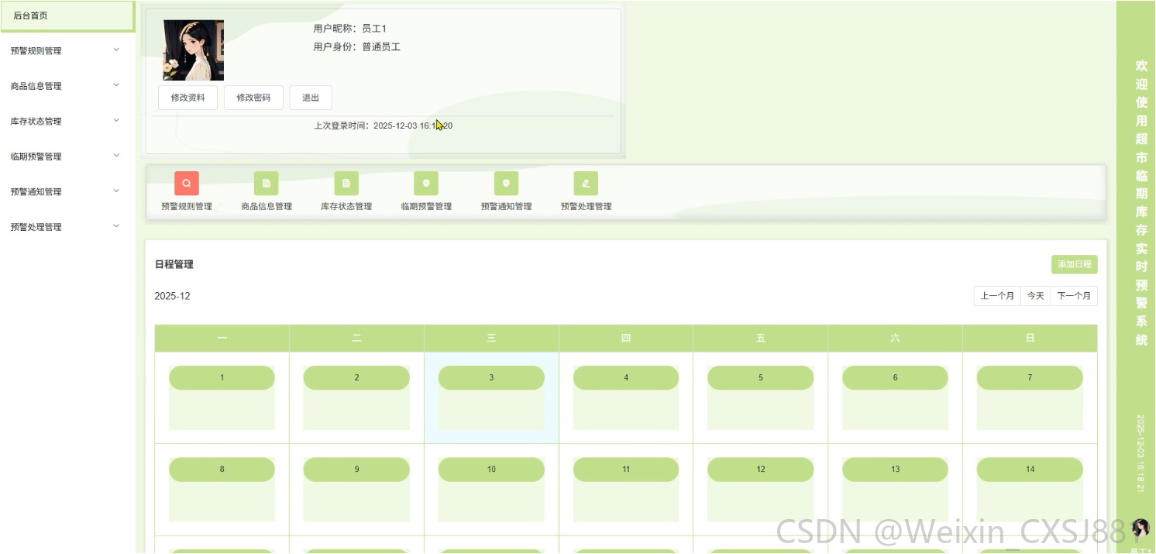Expand the 预警通知管理 sidebar menu
The image size is (1156, 554).
(x=67, y=191)
